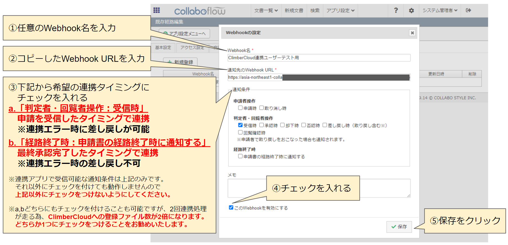508x245 pixels.
Task: Check the 差し戻し時 checkbox
Action: [x=325, y=125]
